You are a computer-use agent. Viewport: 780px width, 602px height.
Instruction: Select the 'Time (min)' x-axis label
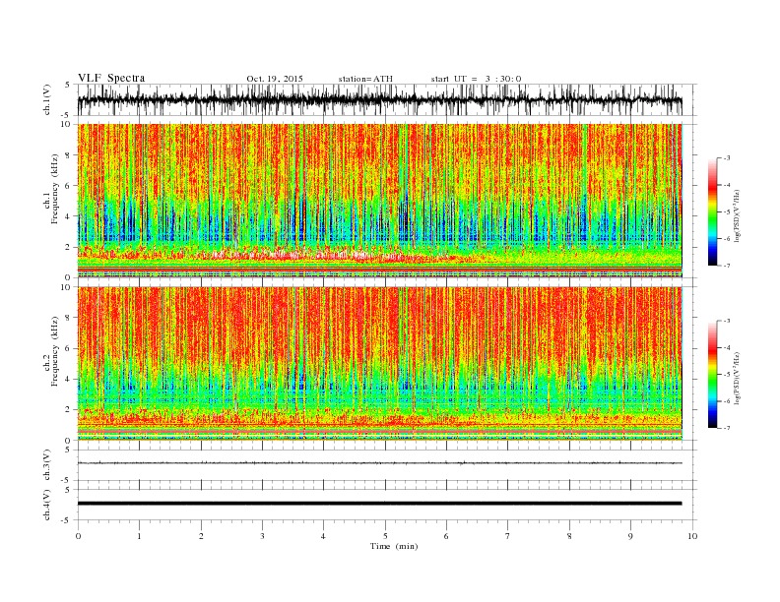(x=394, y=546)
